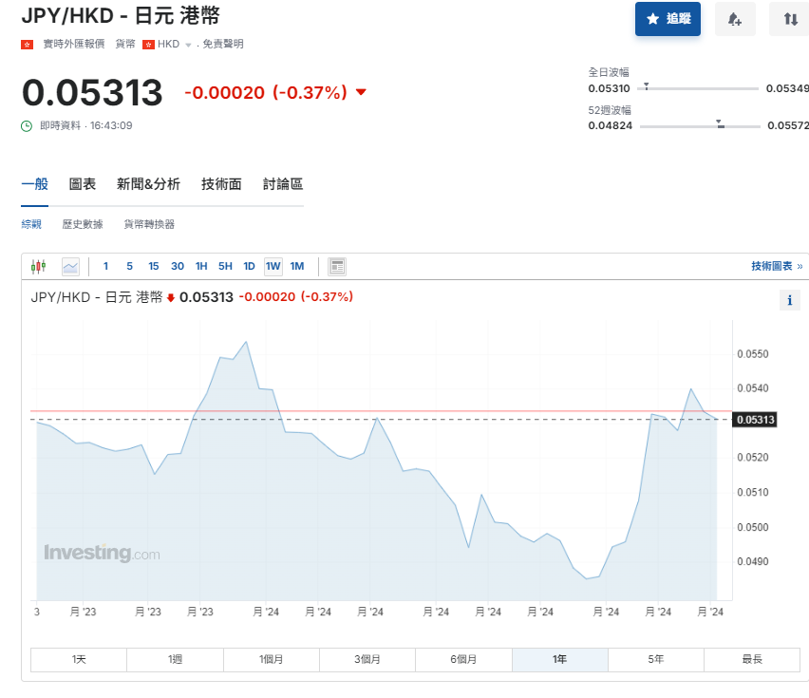Open the 圖表 tab
Screen dimensions: 809x698
[83, 184]
